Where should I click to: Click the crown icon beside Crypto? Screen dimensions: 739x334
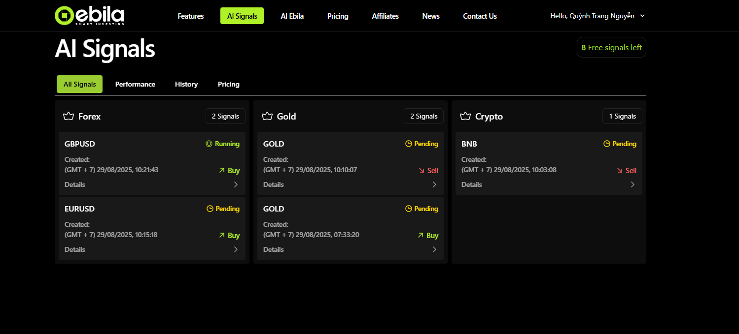[x=465, y=117]
